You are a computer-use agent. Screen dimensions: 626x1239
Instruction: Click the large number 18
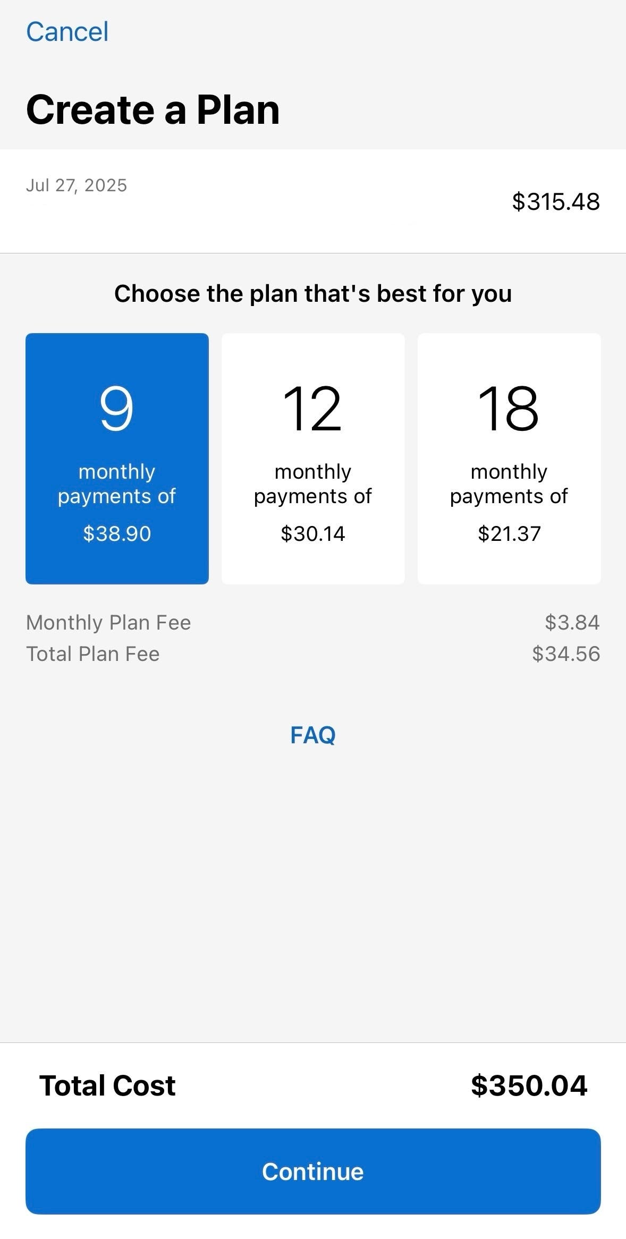click(x=509, y=409)
